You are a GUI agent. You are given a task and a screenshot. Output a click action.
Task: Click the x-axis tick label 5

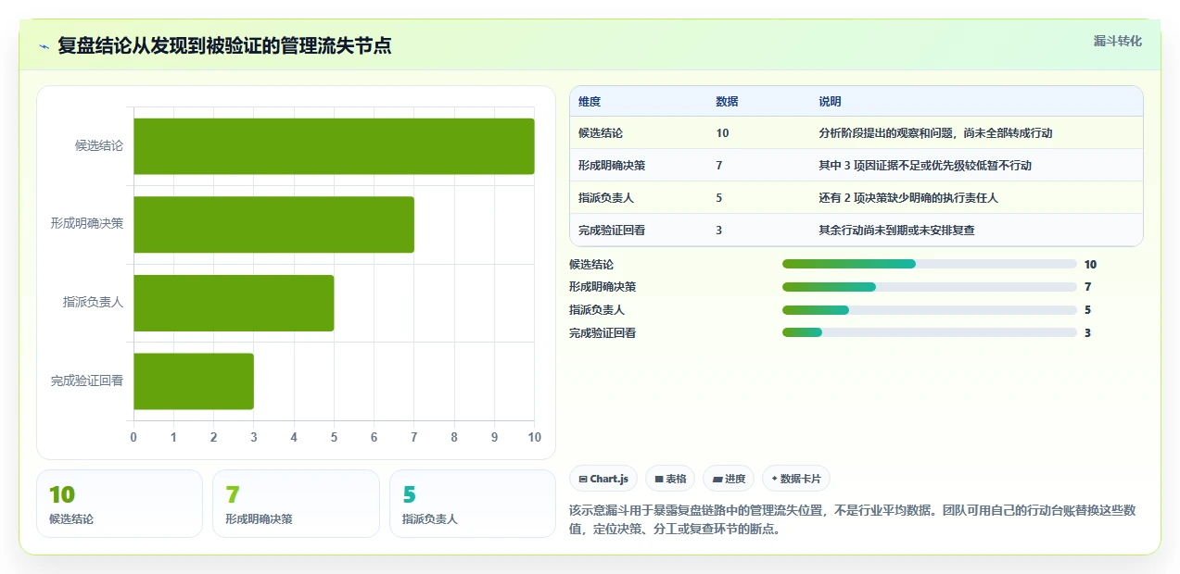pos(334,437)
